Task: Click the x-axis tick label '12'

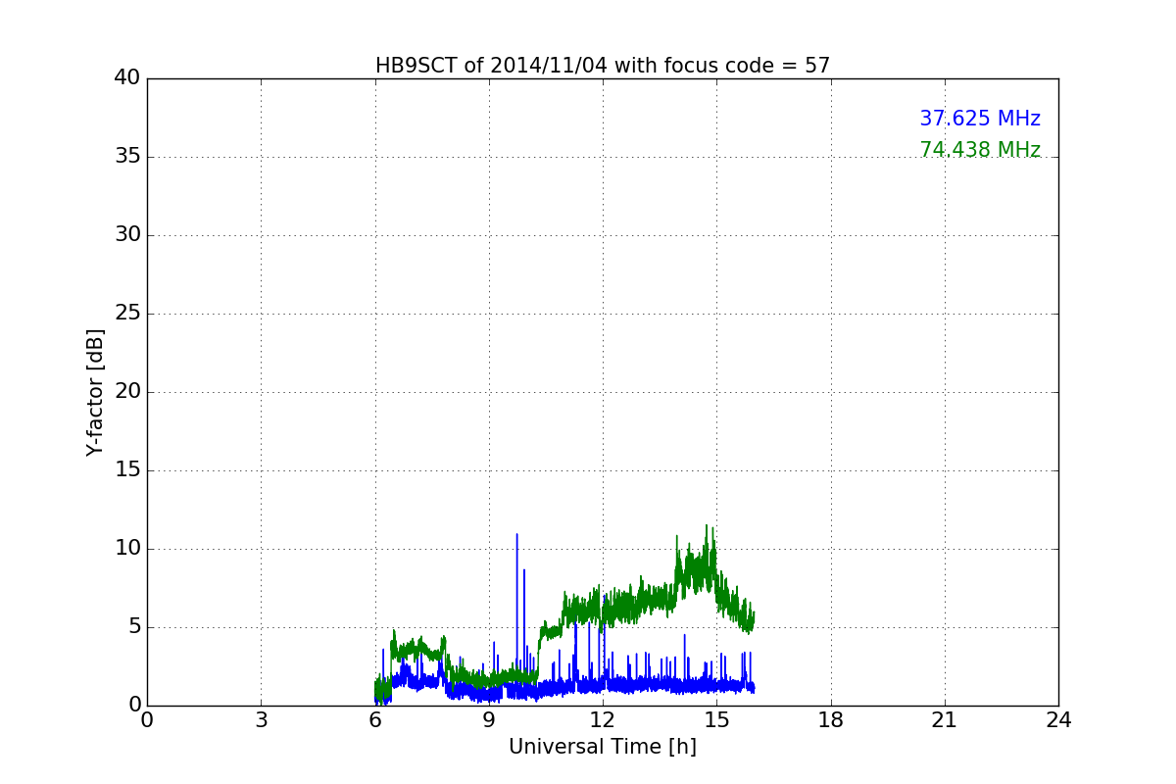Action: point(603,719)
